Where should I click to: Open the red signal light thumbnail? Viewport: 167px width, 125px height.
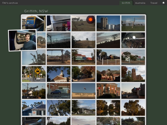point(83,23)
